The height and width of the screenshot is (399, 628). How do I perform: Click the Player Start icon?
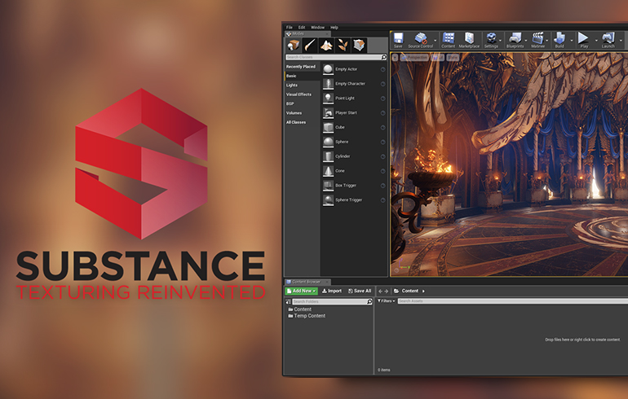coord(328,112)
